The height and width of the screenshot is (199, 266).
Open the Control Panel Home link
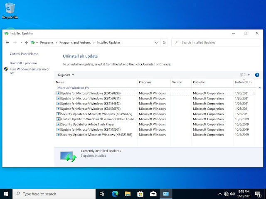point(24,54)
